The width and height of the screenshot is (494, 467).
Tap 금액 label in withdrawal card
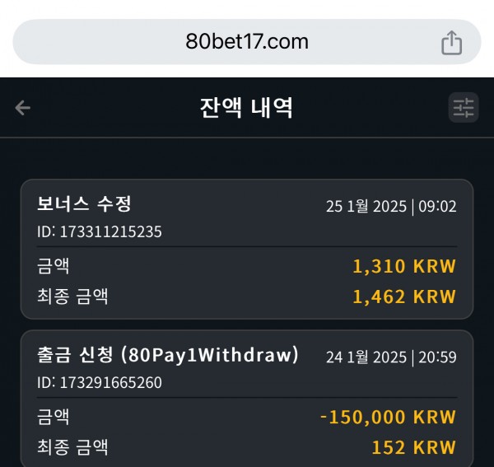(x=53, y=416)
